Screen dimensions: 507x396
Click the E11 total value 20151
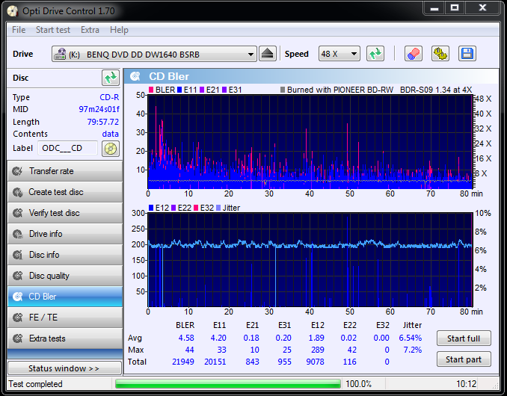tap(215, 362)
